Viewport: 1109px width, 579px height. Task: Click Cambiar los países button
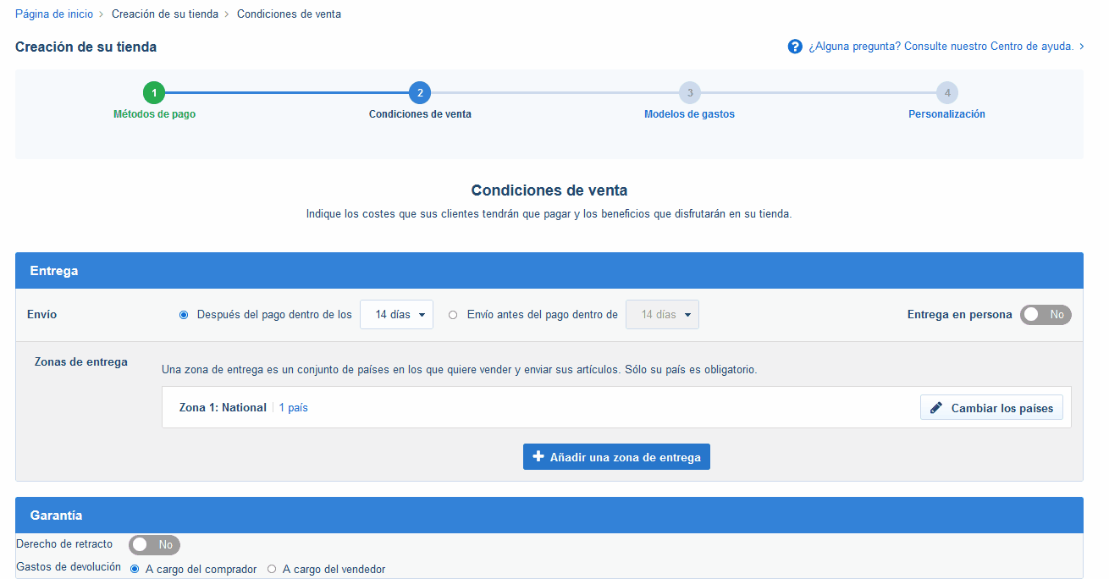tap(991, 408)
